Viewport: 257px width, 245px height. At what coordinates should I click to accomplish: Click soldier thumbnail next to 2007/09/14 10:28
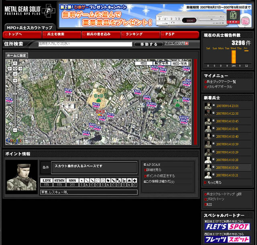[208, 160]
